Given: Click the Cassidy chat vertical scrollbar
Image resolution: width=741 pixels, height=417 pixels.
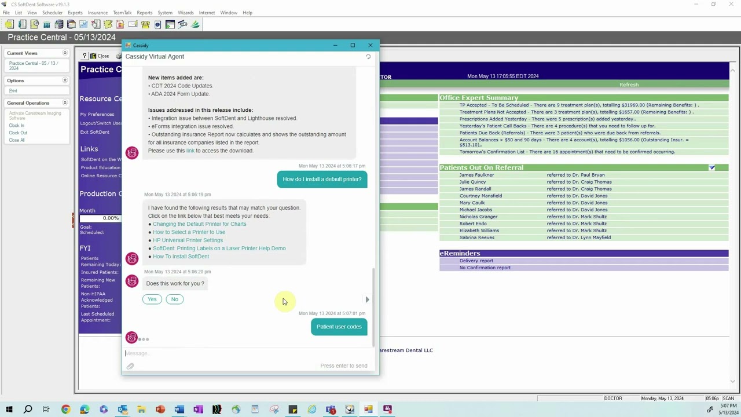Looking at the screenshot, I should (x=373, y=307).
